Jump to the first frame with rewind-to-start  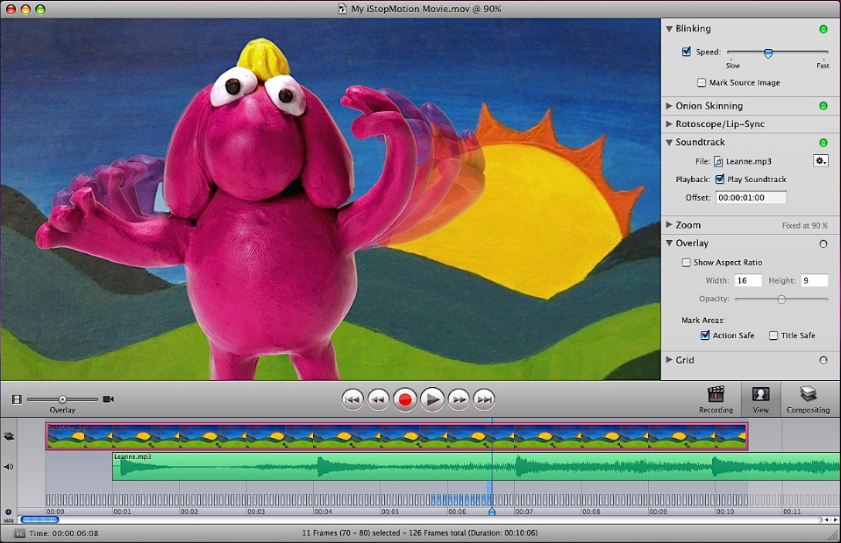[x=352, y=400]
